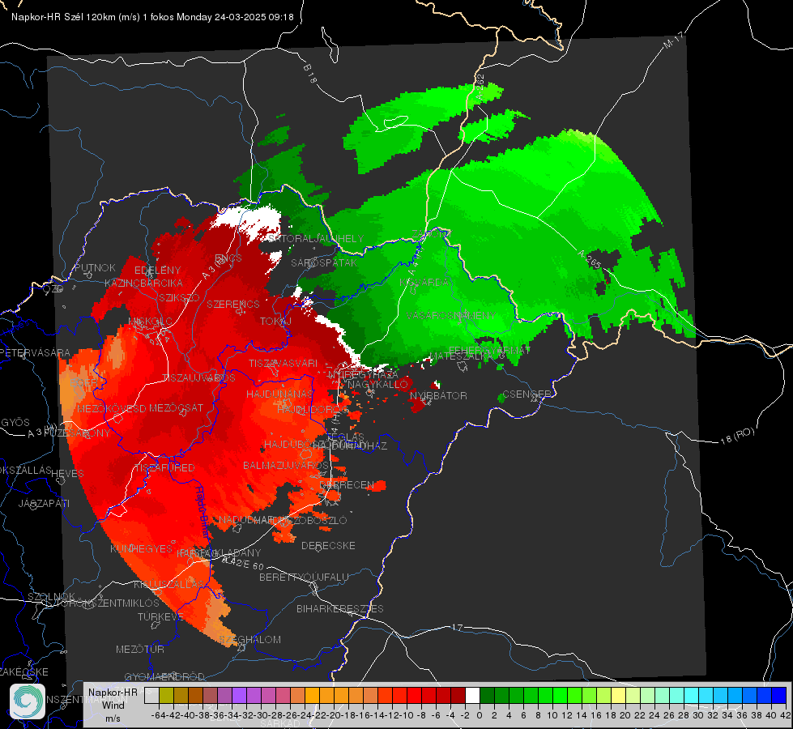Pick the light gray first legend swatch
The image size is (793, 729).
tap(151, 696)
